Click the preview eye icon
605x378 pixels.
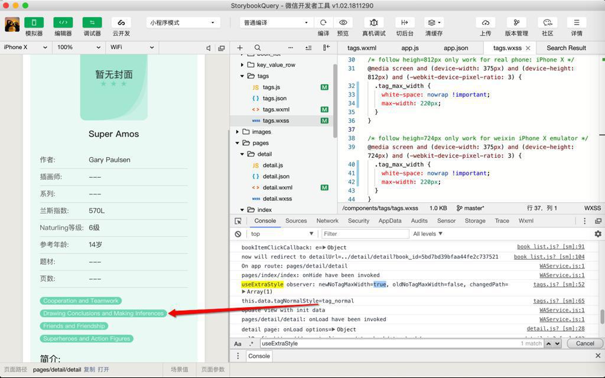[343, 22]
